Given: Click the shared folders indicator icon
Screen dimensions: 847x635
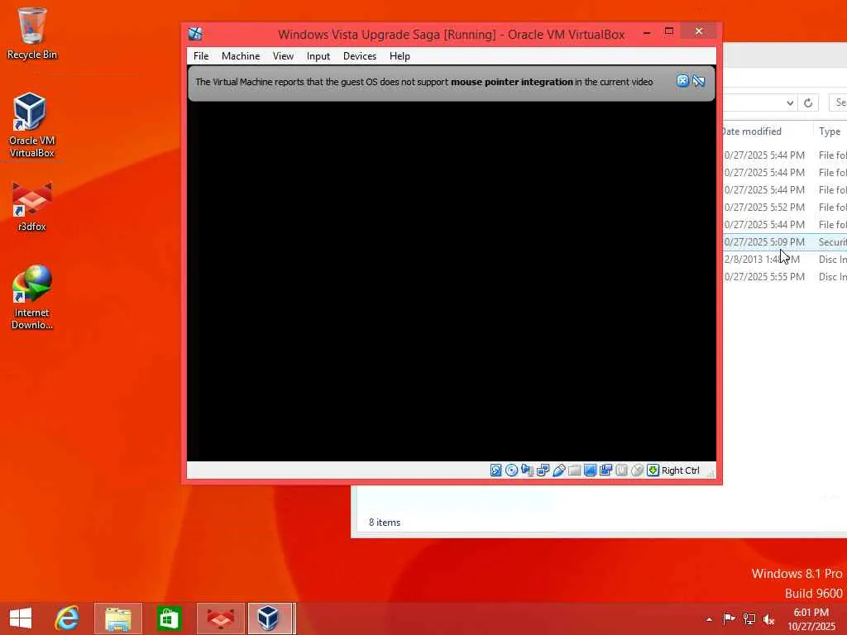Looking at the screenshot, I should click(x=574, y=470).
